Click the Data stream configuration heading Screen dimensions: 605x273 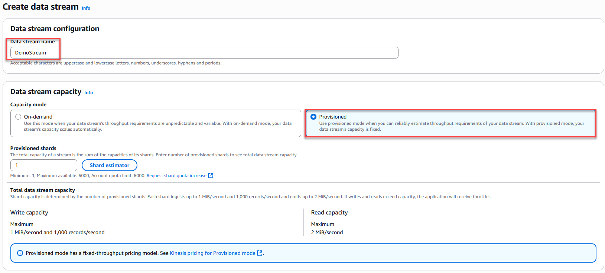click(x=55, y=29)
